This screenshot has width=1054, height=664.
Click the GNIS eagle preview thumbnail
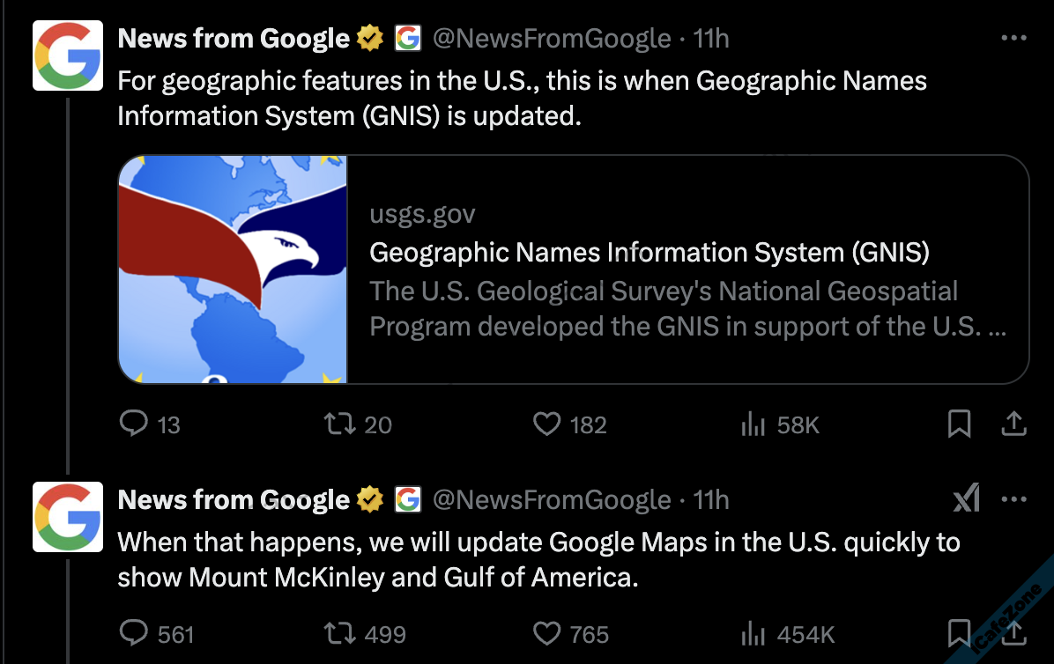[x=234, y=269]
